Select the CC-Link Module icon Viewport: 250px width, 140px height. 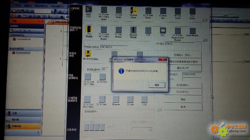(x=119, y=30)
